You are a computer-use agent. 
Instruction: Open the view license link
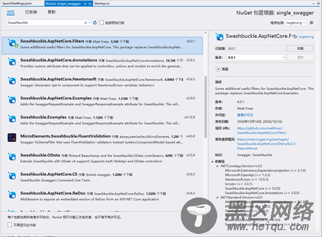pos(245,115)
